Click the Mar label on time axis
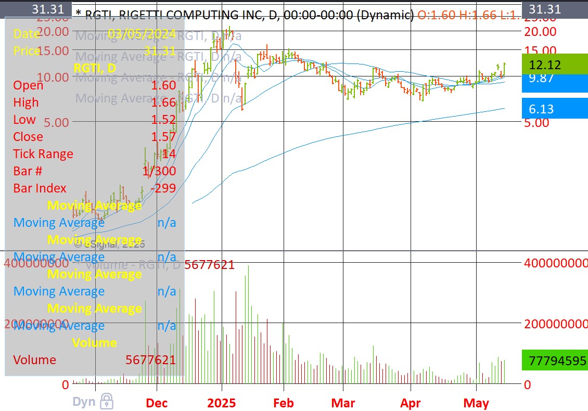This screenshot has height=411, width=588. 343,403
